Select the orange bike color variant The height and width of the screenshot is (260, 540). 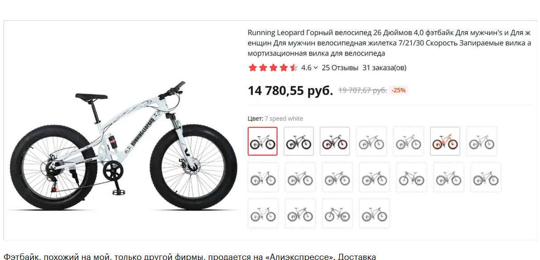[445, 141]
